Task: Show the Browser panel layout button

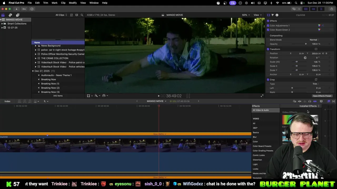Action: pyautogui.click(x=306, y=9)
